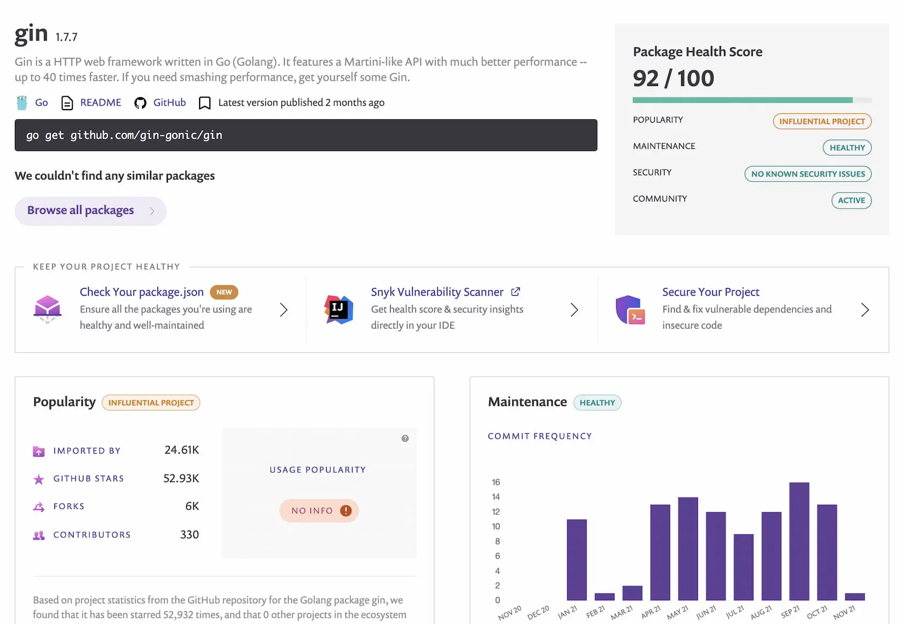This screenshot has width=904, height=624.
Task: Click the 'COMMIT FREQUENCY' label
Action: [540, 436]
